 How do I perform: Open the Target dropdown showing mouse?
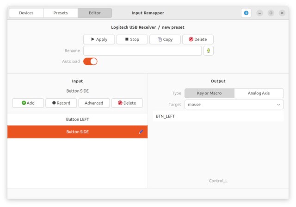[x=234, y=105]
